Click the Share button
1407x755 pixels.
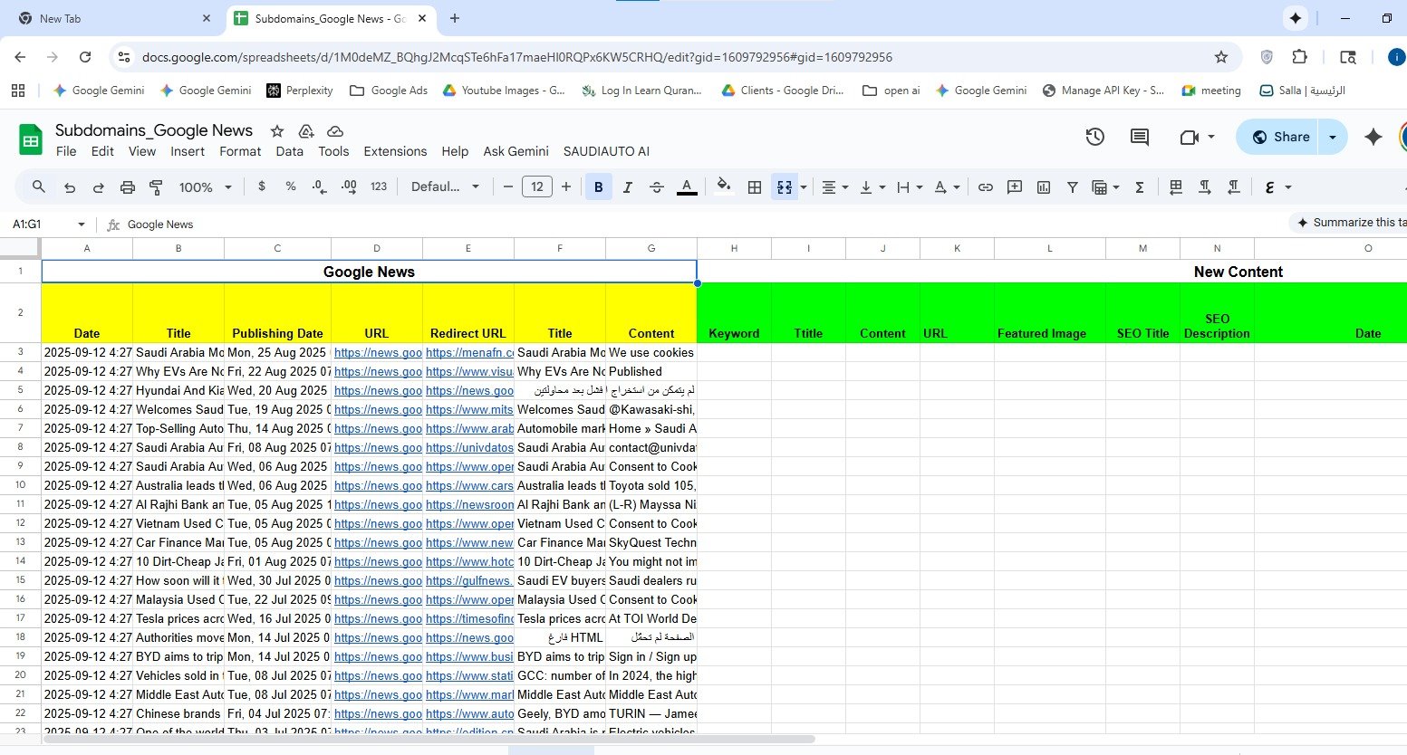(1280, 137)
